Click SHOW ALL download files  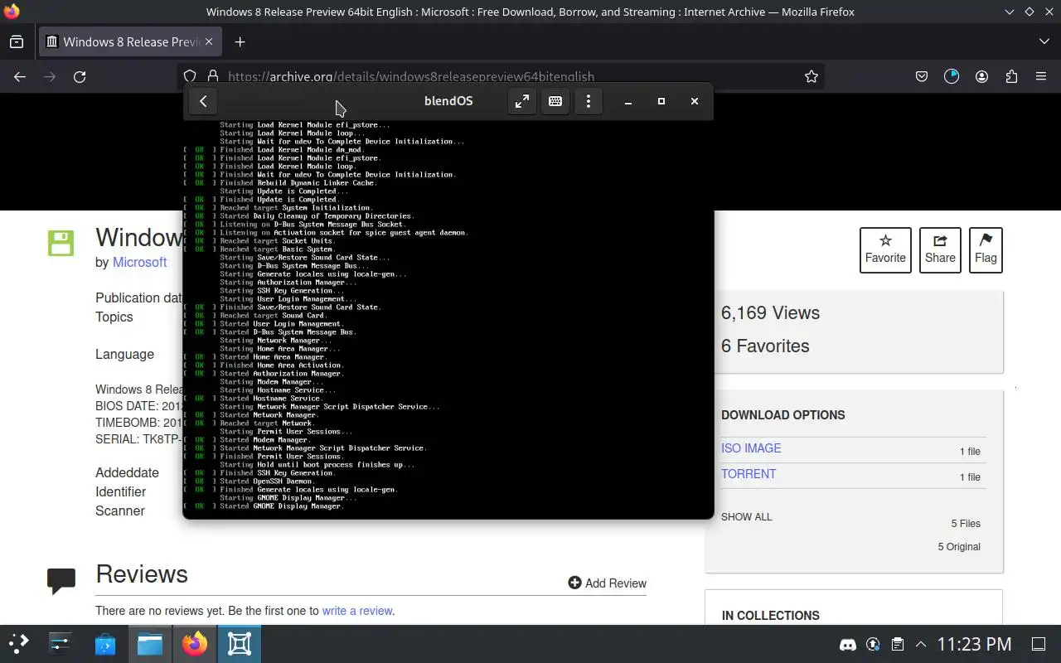tap(746, 517)
